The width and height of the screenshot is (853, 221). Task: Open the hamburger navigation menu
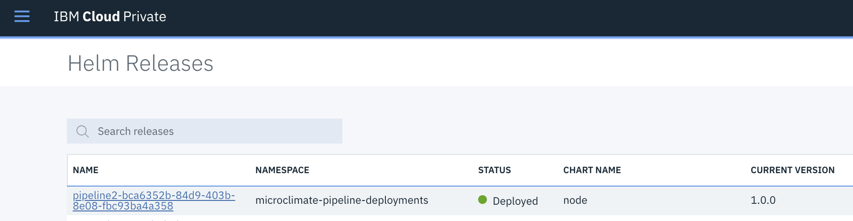[x=22, y=17]
